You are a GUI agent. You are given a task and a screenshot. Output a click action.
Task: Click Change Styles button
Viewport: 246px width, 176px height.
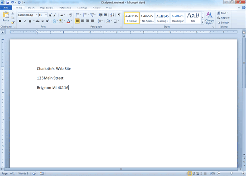click(210, 18)
